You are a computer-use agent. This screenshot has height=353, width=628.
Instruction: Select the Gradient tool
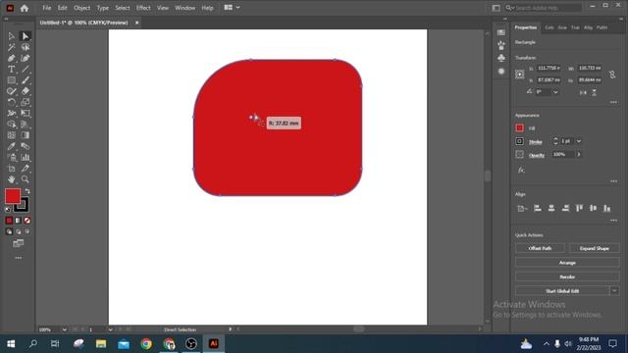coord(26,135)
